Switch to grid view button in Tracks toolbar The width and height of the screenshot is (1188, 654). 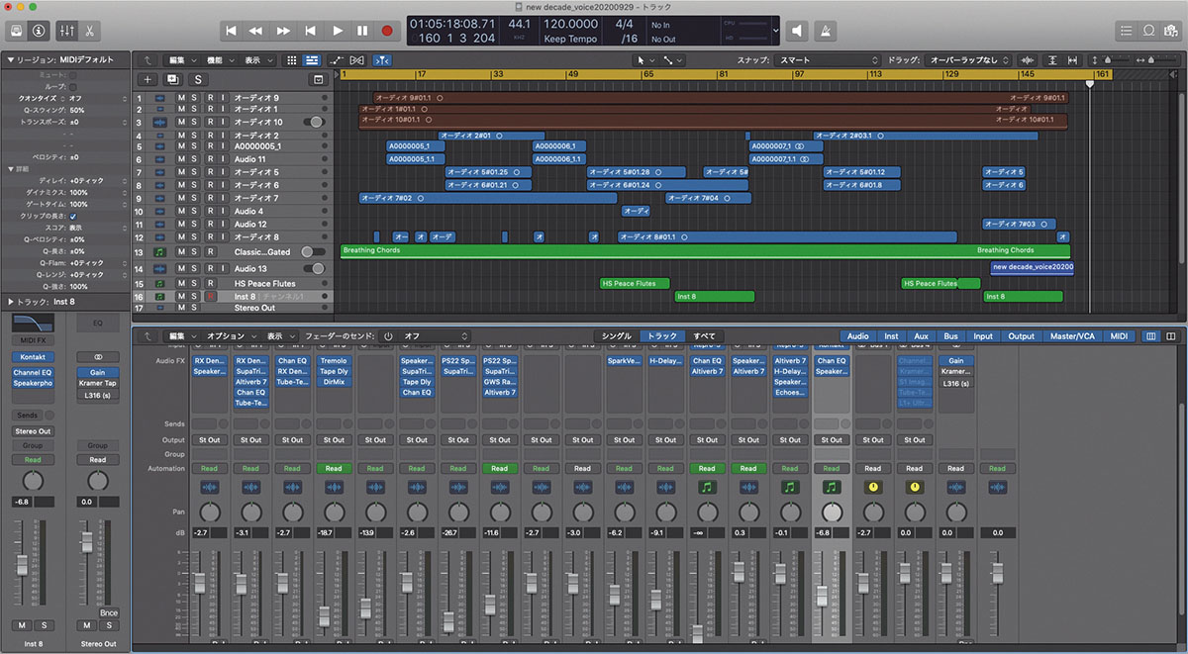[292, 60]
